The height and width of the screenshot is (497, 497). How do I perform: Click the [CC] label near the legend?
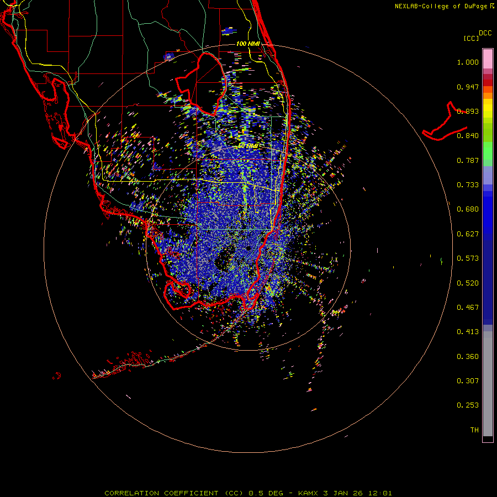471,38
